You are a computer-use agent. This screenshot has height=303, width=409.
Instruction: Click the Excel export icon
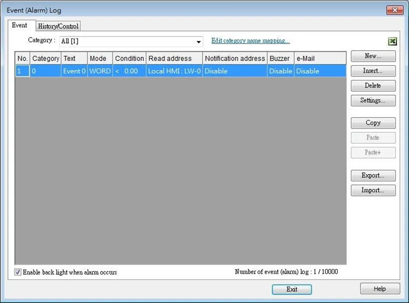[x=392, y=41]
